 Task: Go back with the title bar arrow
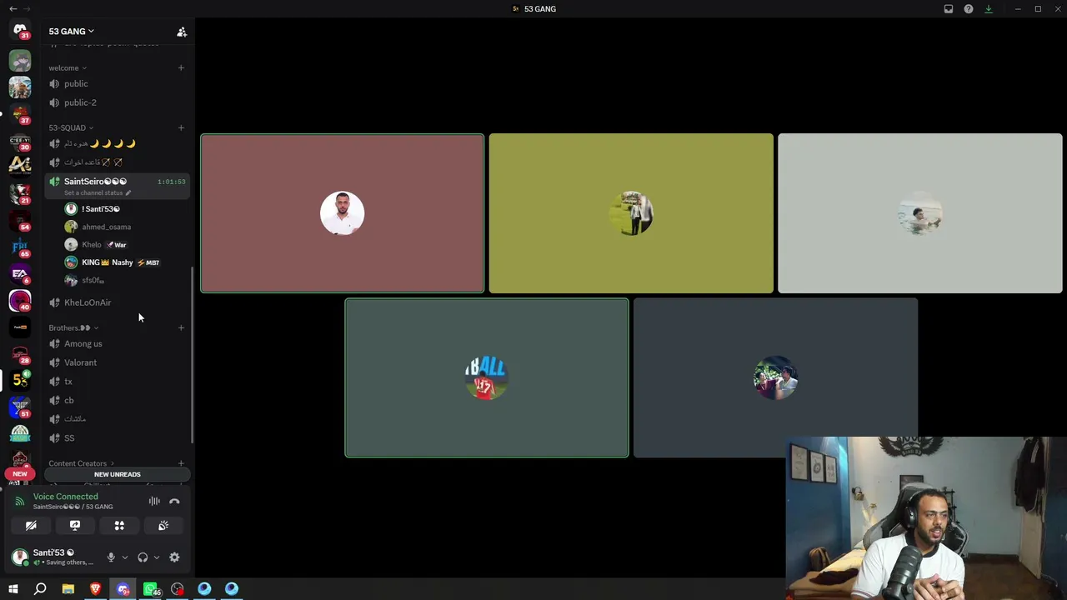[x=13, y=8]
